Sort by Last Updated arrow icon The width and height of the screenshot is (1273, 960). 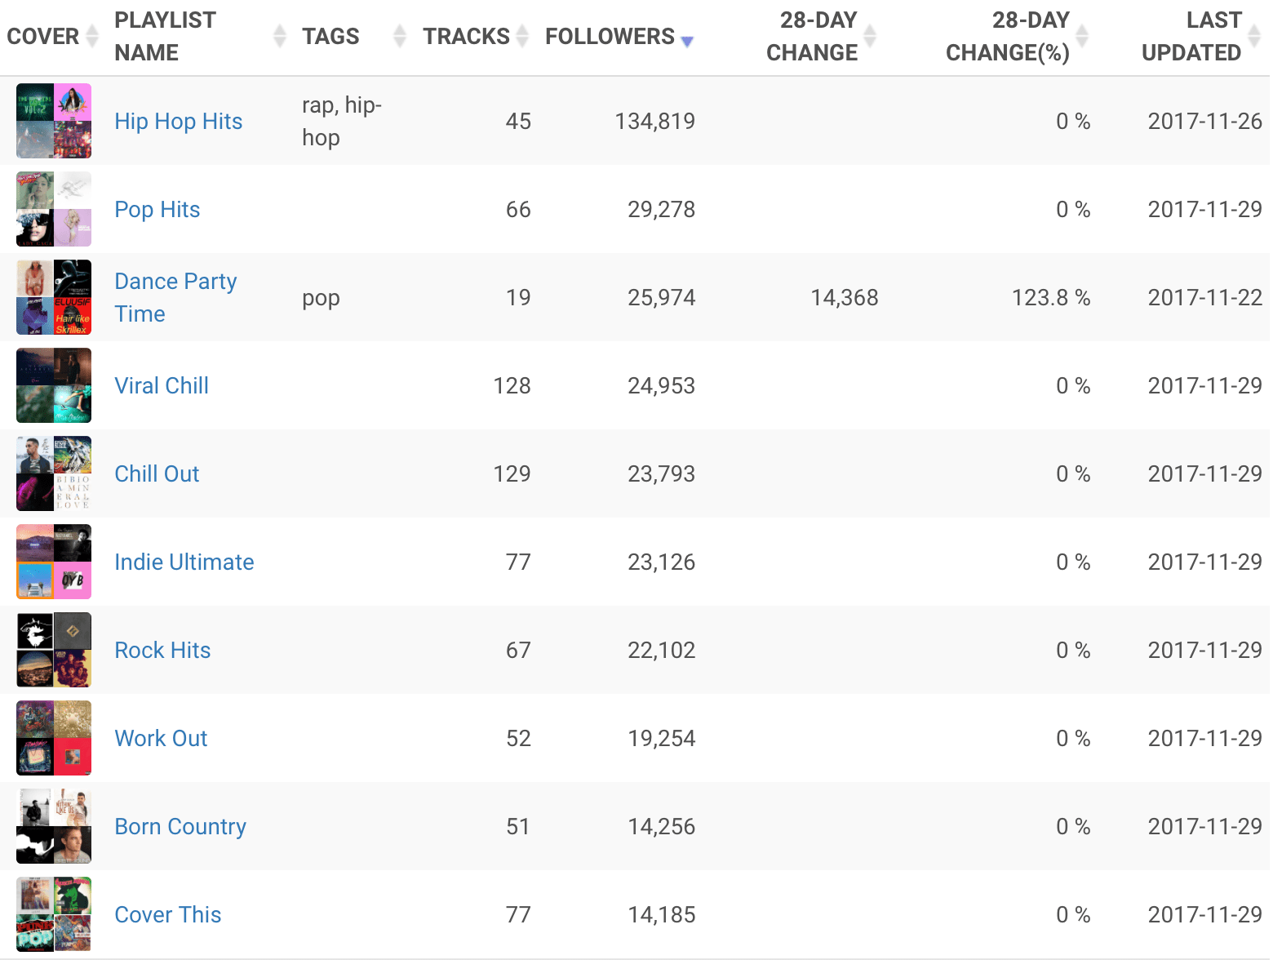[1254, 36]
